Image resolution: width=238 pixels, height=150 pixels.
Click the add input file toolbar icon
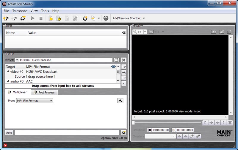coord(6,18)
